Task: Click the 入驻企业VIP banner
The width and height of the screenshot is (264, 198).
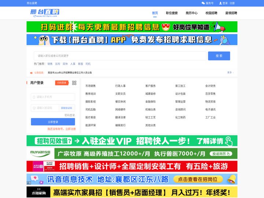Action: click(x=132, y=141)
